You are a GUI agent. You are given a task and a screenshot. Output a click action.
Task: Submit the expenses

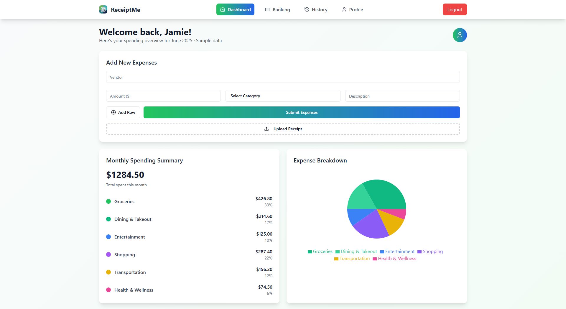(x=302, y=112)
